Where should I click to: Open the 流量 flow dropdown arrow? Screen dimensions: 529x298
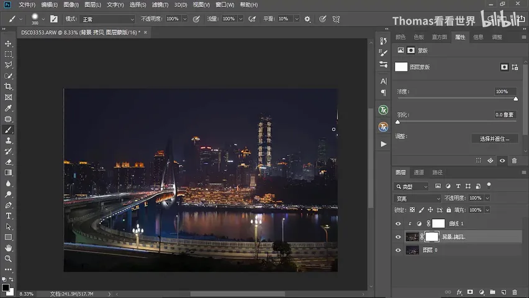coord(240,19)
